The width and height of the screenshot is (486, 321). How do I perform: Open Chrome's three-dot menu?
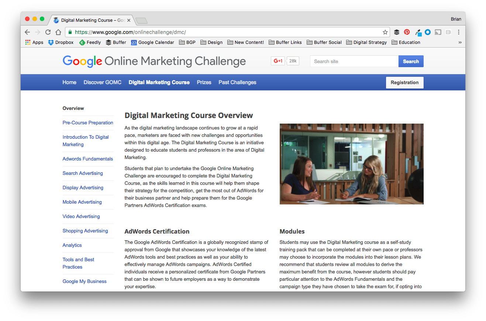coord(459,32)
